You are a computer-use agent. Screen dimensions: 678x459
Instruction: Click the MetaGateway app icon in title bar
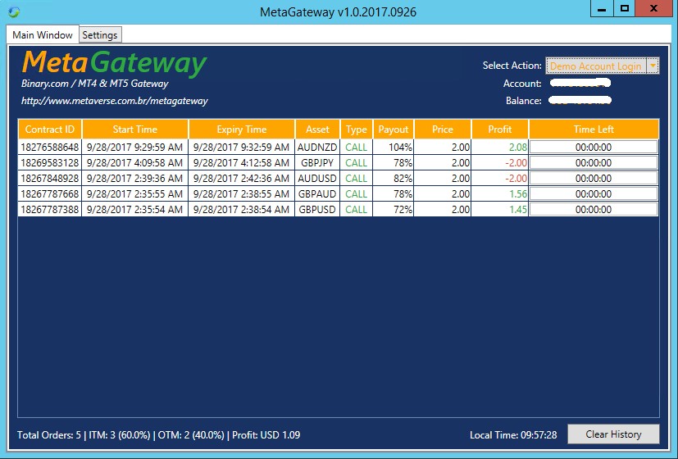click(x=14, y=12)
